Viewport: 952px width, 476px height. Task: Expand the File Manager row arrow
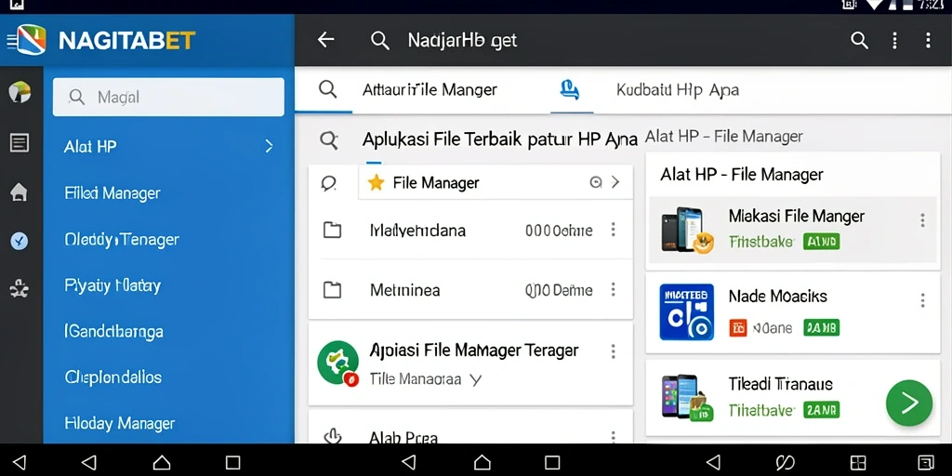[x=615, y=182]
